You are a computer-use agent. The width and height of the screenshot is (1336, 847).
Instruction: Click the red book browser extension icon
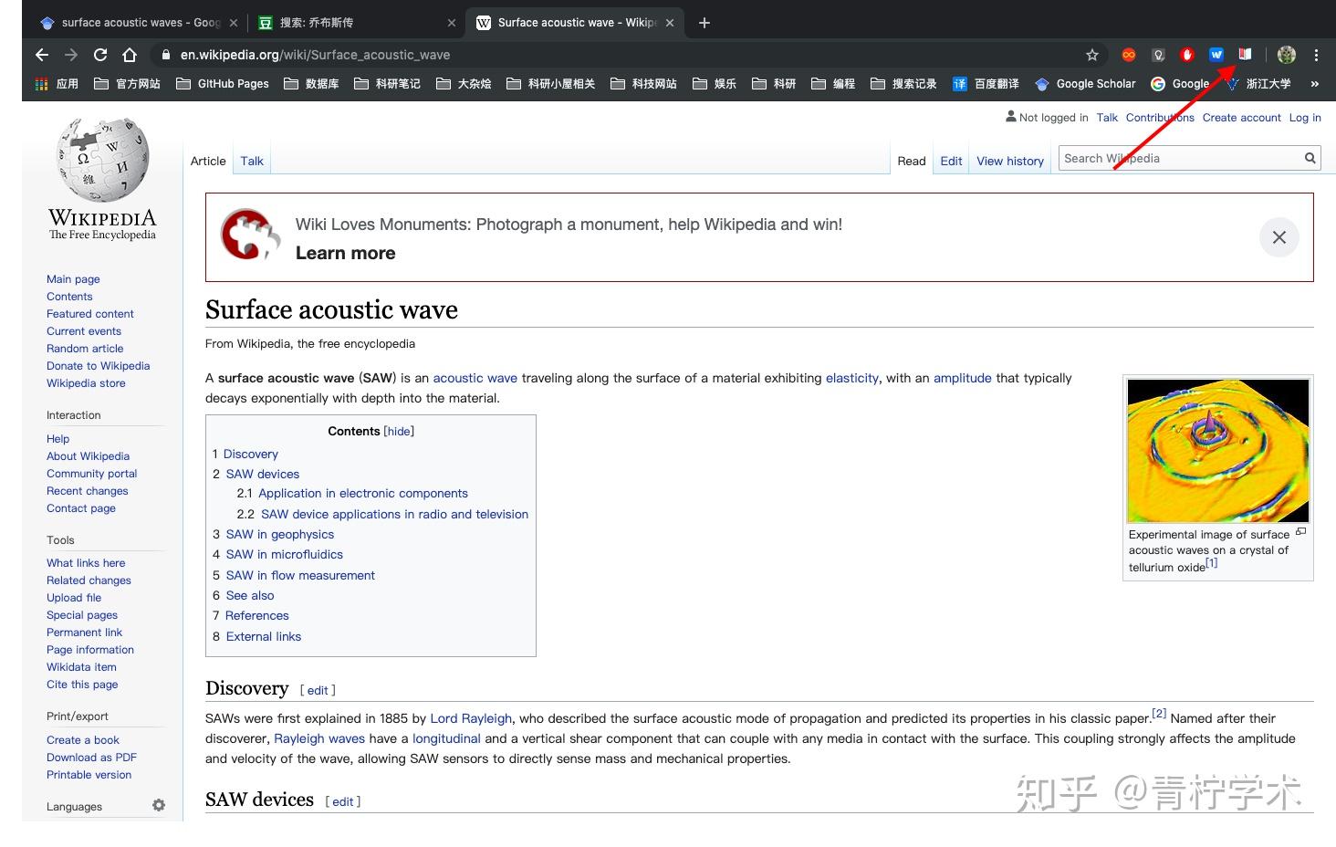[1244, 55]
